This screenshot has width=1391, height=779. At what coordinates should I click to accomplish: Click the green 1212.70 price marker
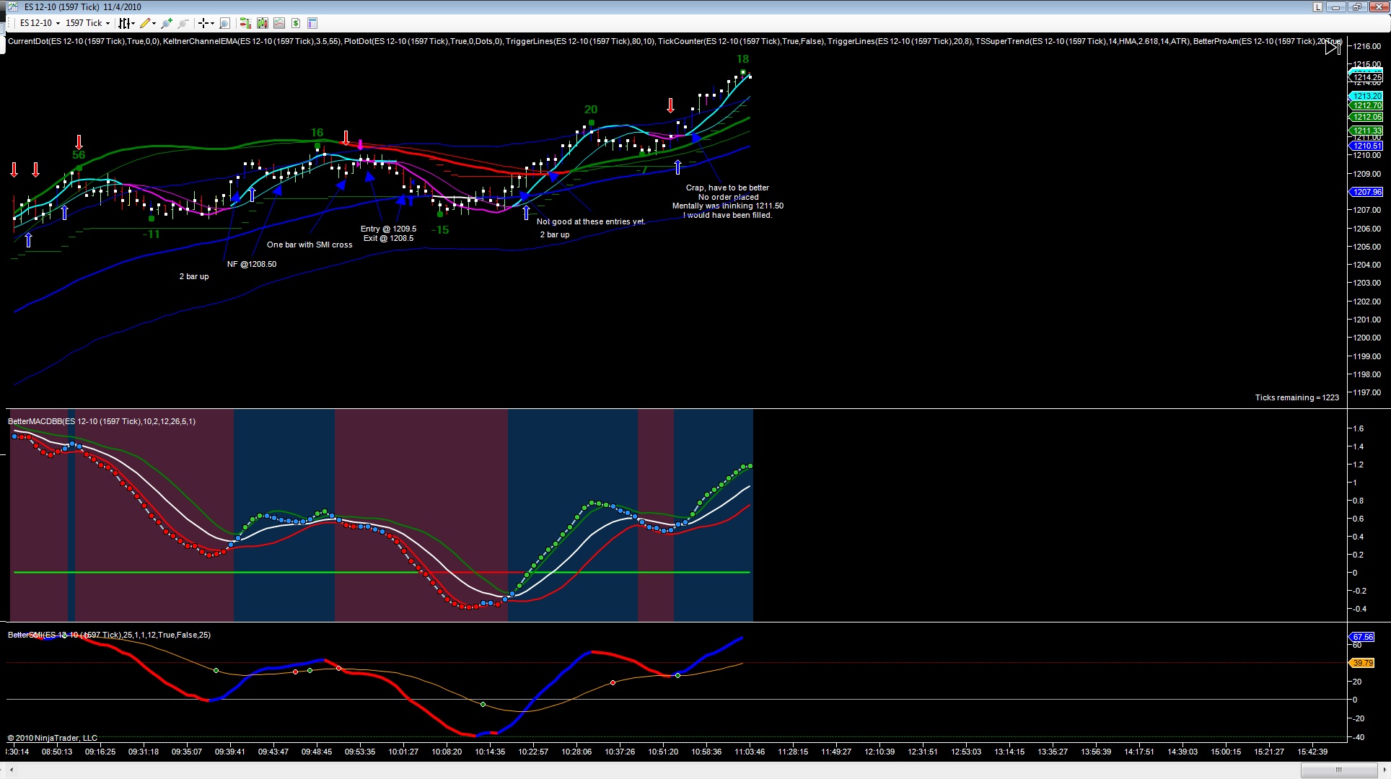click(x=1365, y=105)
